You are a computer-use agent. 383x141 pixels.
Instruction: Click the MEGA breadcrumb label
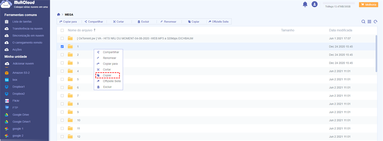click(69, 15)
